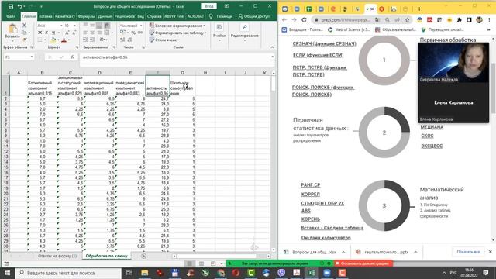Apply fill color with the paint bucket
The height and width of the screenshot is (279, 496).
point(53,40)
